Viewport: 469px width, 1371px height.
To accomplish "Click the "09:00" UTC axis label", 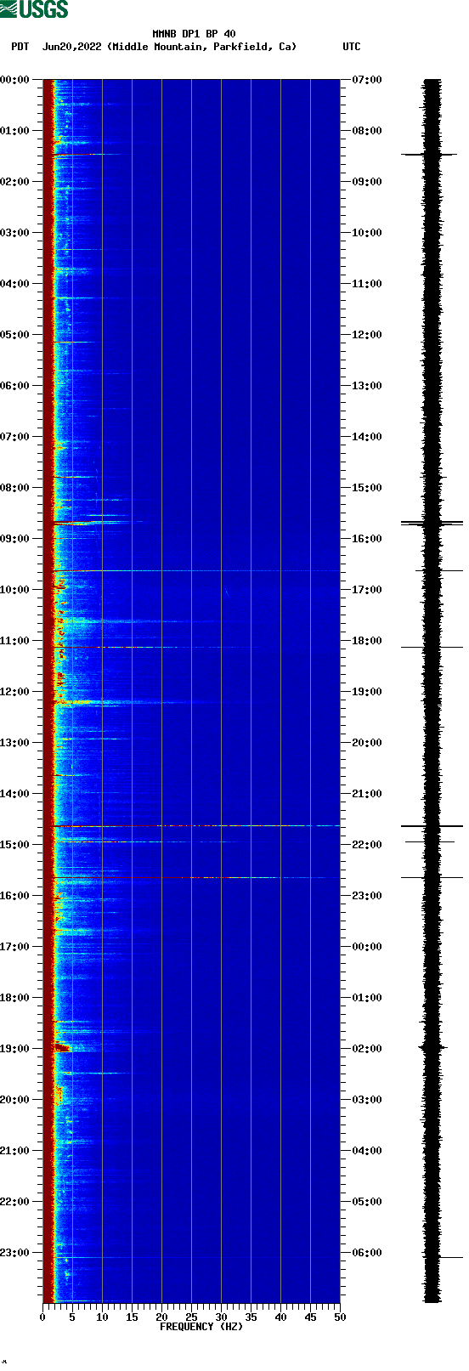I will tap(367, 182).
